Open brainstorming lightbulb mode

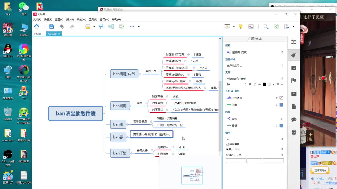point(240,27)
